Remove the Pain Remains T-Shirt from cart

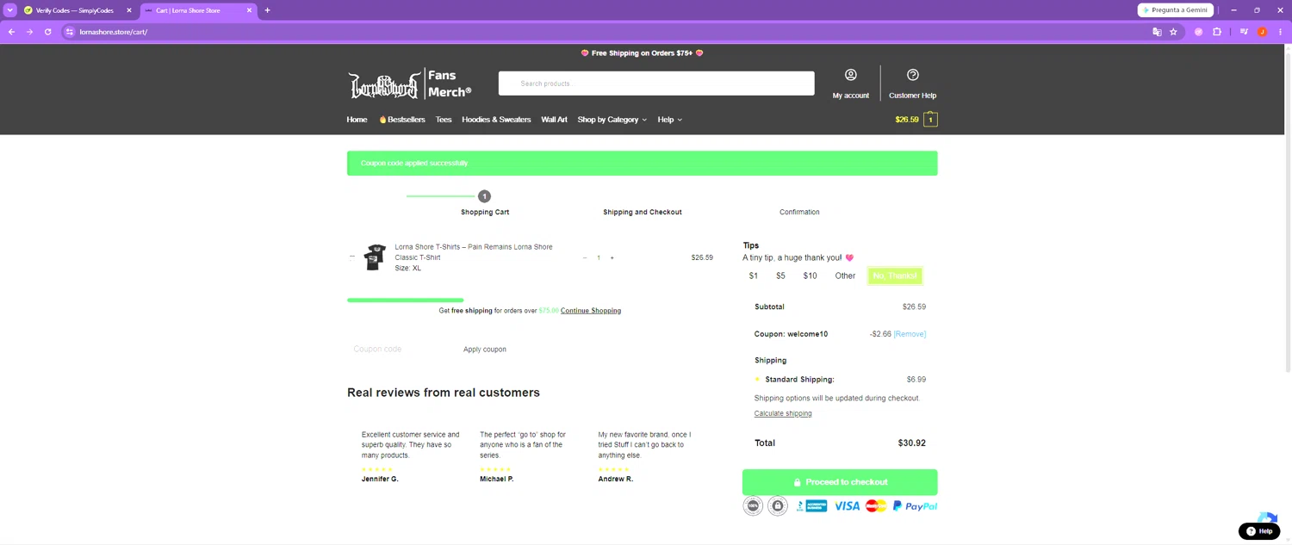(x=352, y=257)
